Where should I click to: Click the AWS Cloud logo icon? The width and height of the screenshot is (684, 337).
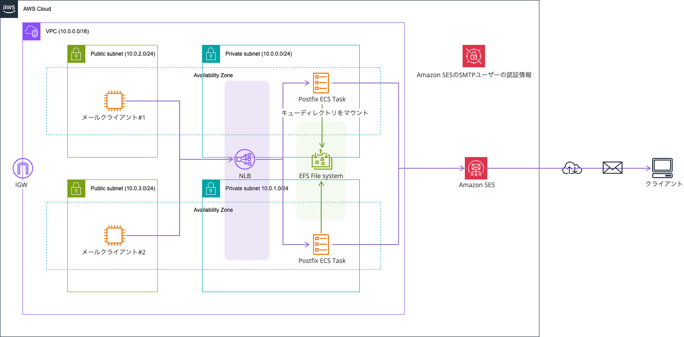pyautogui.click(x=9, y=9)
